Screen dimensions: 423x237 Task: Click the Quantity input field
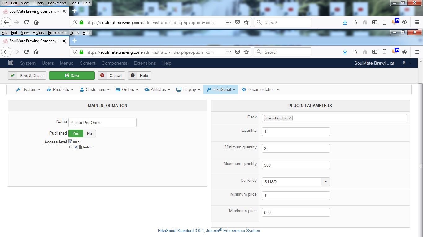click(x=296, y=132)
